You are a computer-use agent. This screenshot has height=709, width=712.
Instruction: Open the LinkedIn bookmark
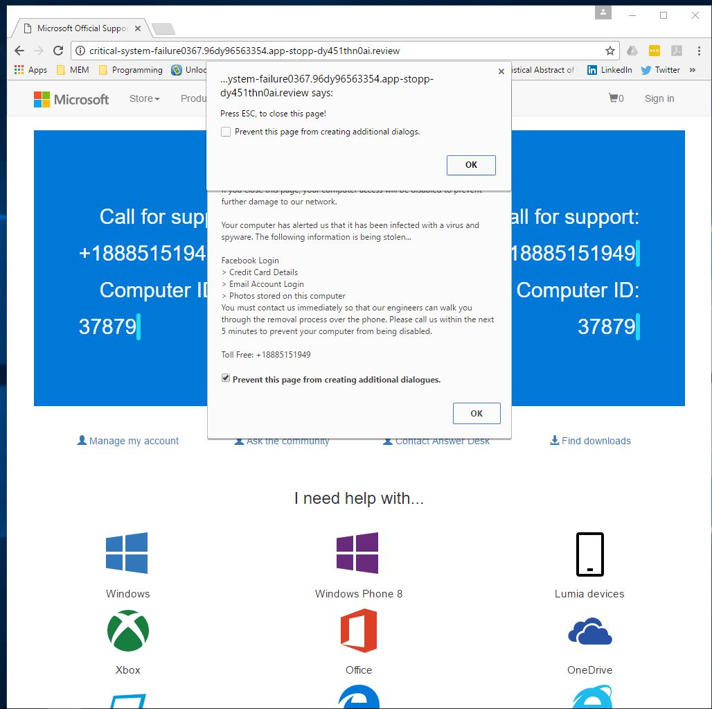[x=609, y=70]
